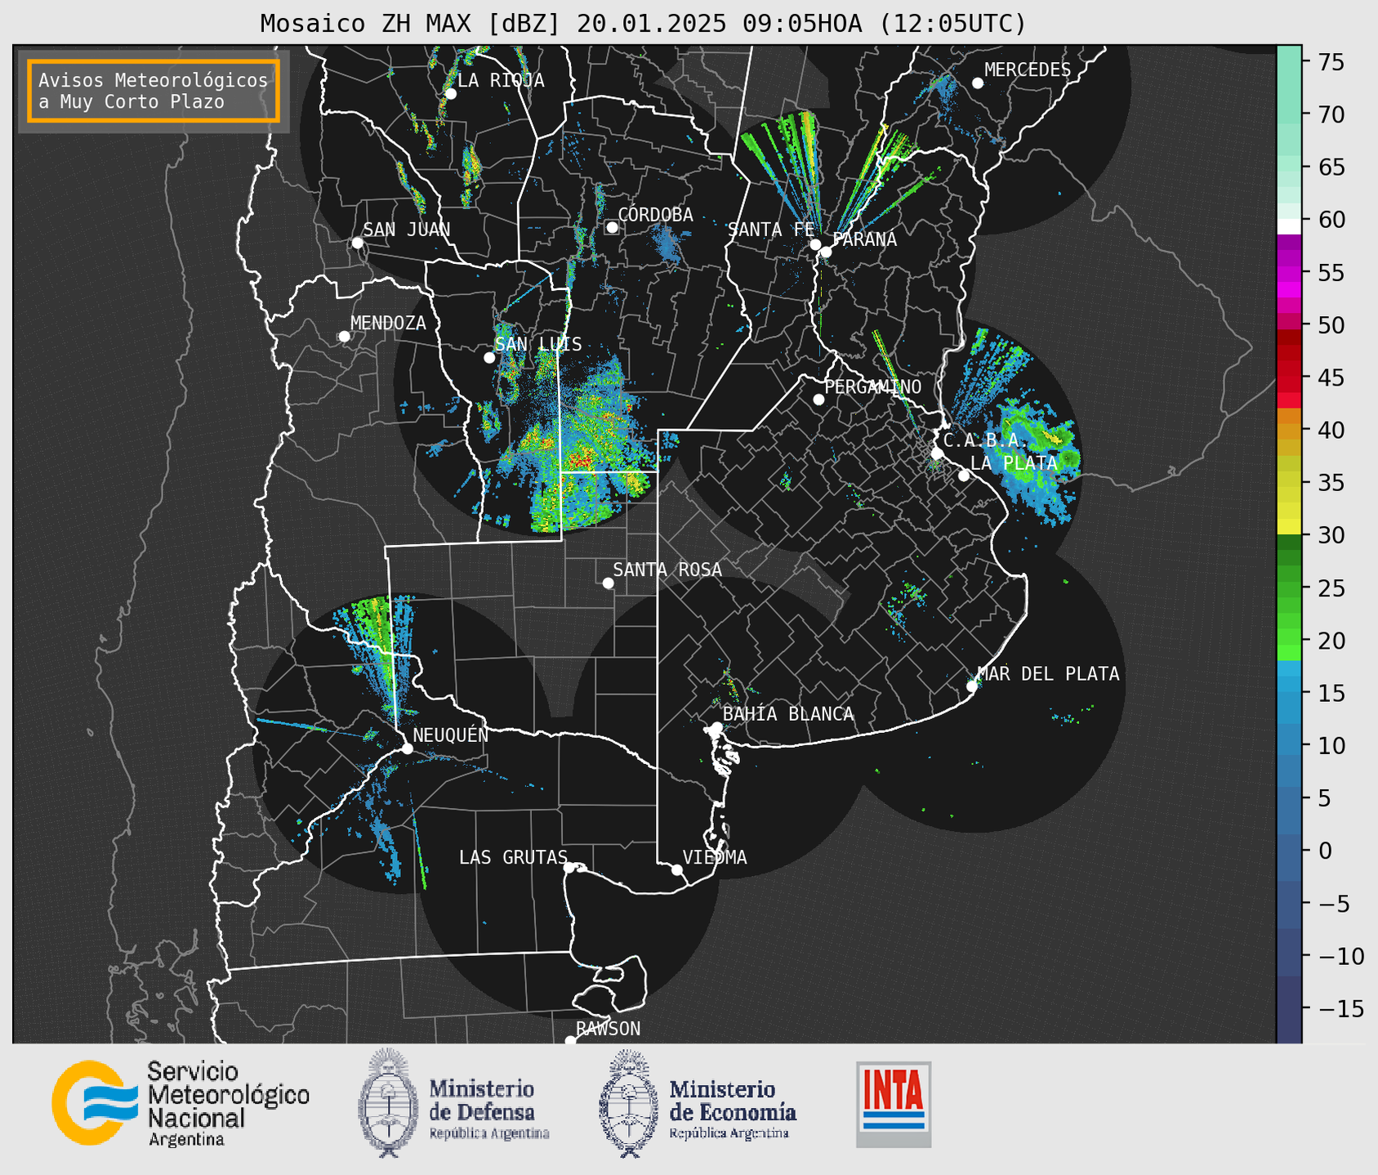The image size is (1378, 1175).
Task: Click the BAHÍA BLANCA label text
Action: [788, 713]
